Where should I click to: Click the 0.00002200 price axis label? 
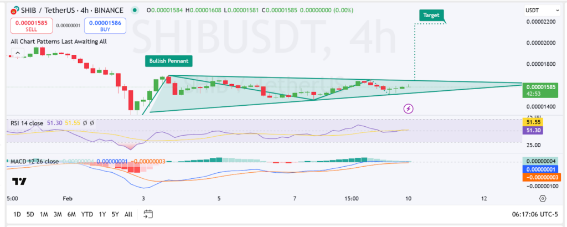tap(540, 22)
